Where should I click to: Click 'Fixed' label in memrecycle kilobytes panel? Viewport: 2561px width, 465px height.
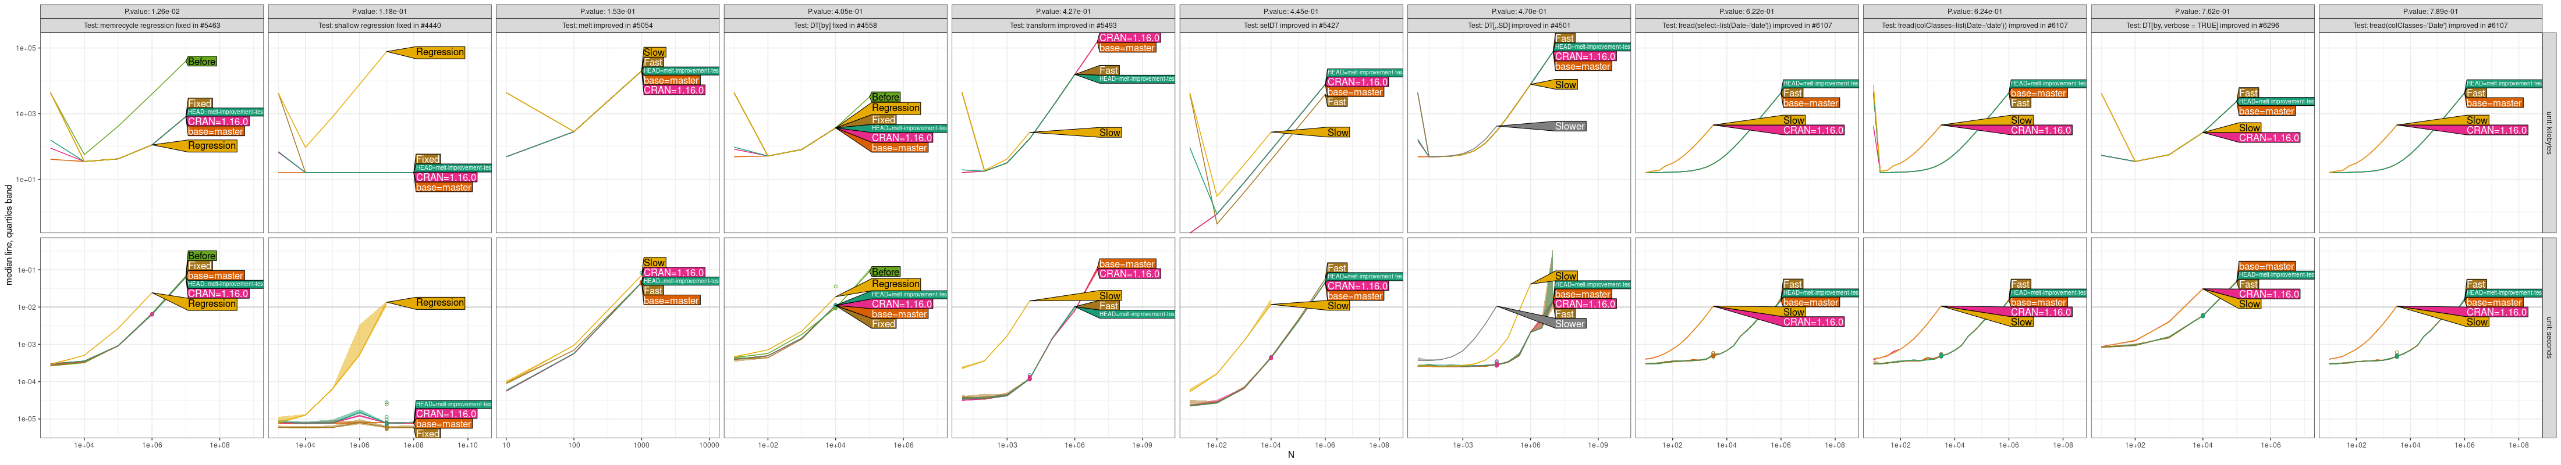200,103
